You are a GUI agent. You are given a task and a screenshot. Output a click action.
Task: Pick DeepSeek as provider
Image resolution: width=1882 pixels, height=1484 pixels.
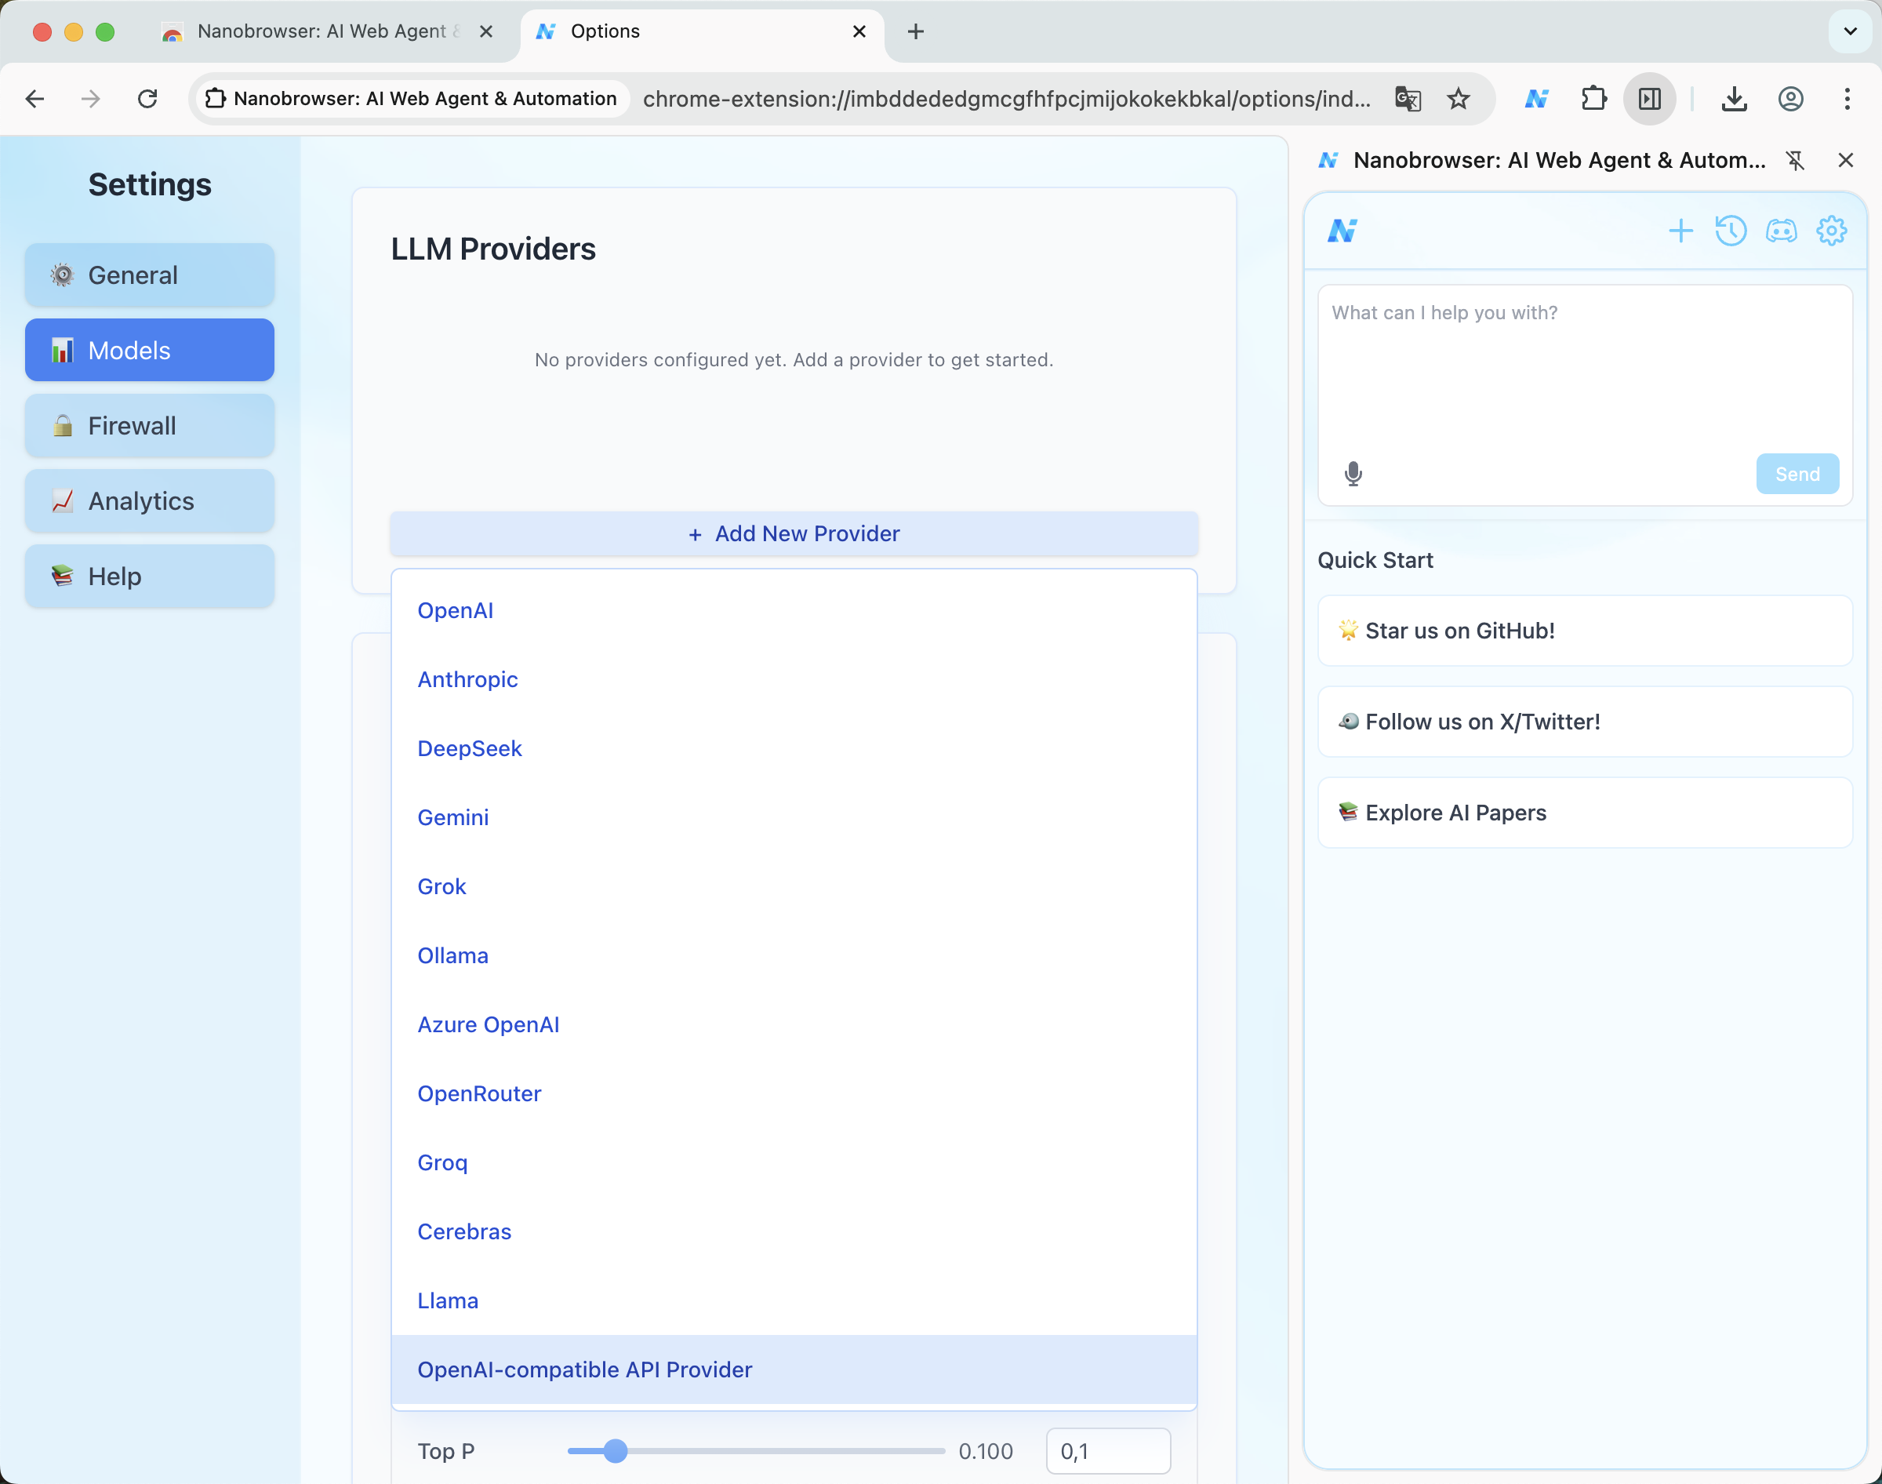[794, 748]
